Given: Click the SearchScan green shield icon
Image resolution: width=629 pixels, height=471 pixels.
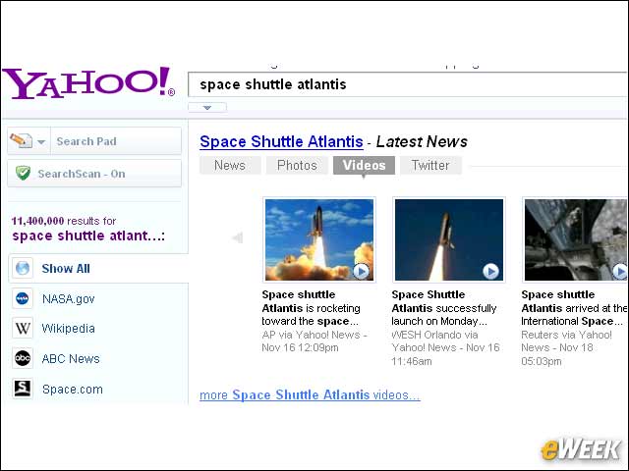Looking at the screenshot, I should tap(24, 173).
